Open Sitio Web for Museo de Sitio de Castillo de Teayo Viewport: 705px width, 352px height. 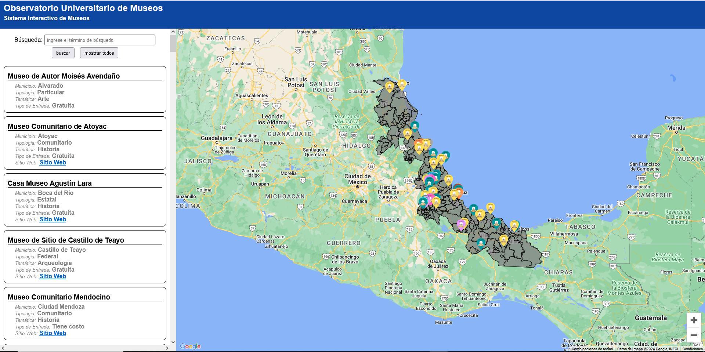pos(53,276)
